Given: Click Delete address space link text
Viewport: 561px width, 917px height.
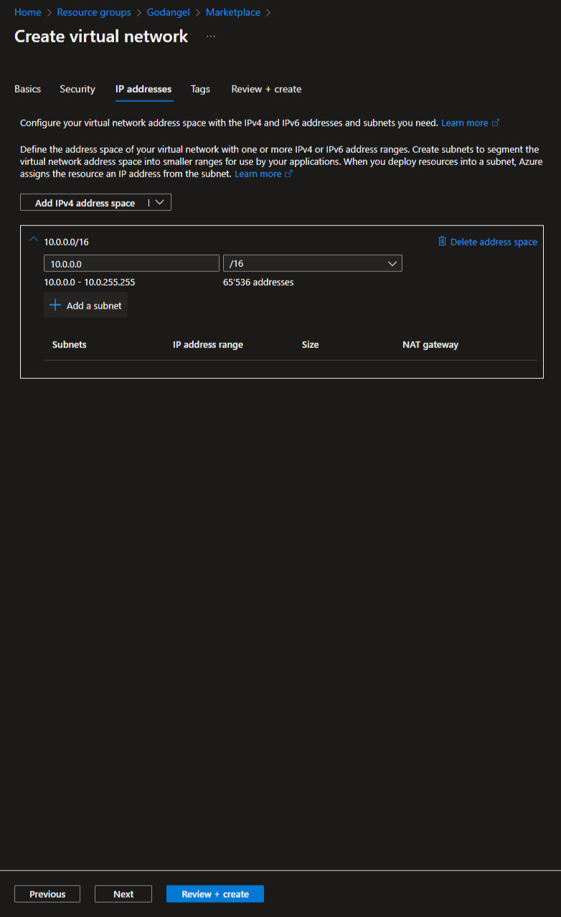Looking at the screenshot, I should coord(494,242).
